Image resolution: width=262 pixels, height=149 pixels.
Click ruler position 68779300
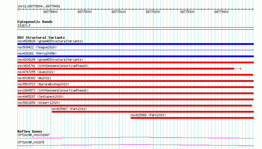187,12
